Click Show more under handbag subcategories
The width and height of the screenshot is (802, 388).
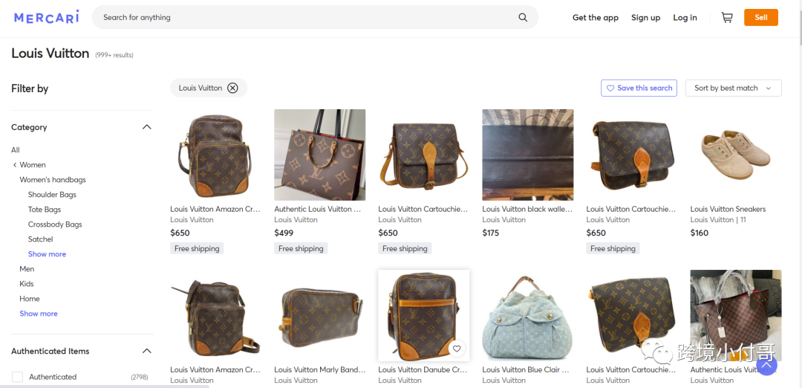click(x=47, y=254)
